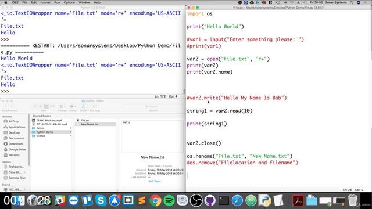The image size is (372, 209).
Task: Click Finder Add Tags toolbar button
Action: [95, 107]
